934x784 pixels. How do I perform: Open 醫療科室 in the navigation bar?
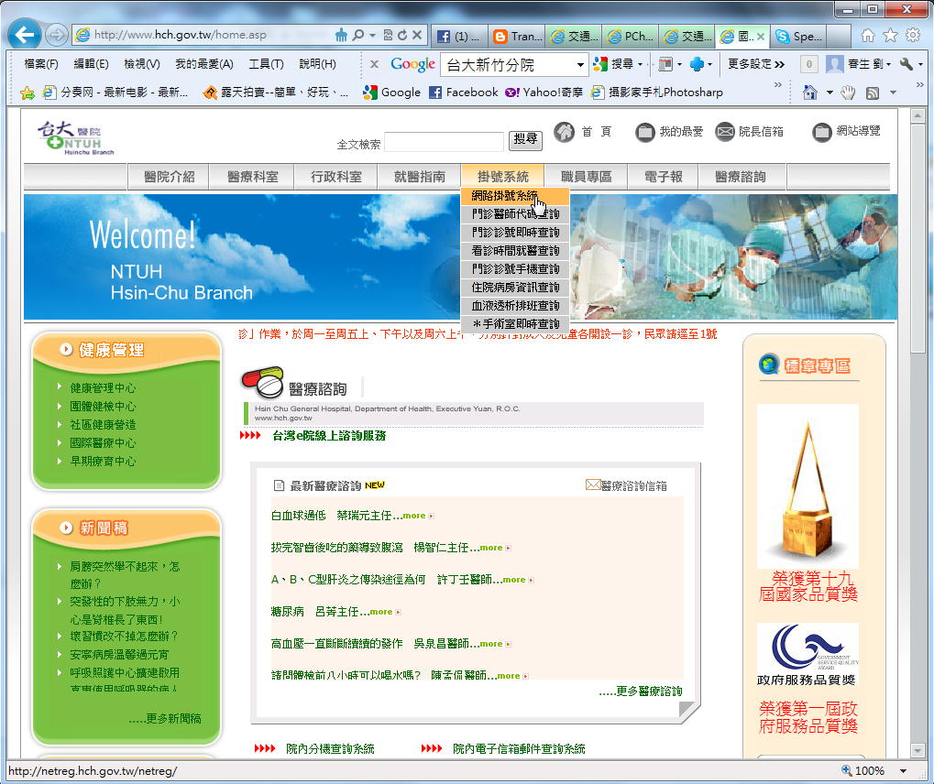253,177
